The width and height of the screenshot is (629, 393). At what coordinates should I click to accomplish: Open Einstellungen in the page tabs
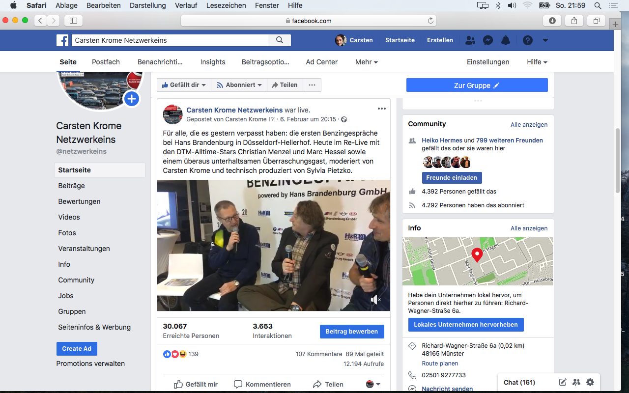click(488, 62)
